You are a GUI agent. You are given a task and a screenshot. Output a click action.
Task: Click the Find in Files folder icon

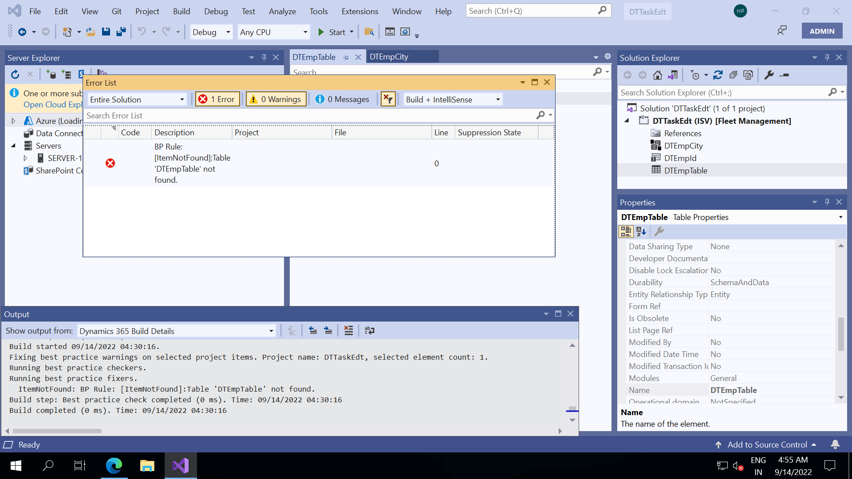coord(369,32)
